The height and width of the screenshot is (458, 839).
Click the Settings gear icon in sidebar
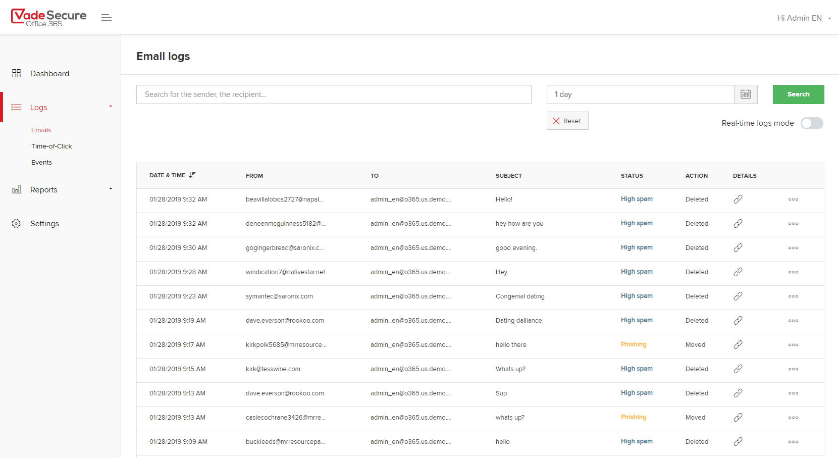point(17,224)
